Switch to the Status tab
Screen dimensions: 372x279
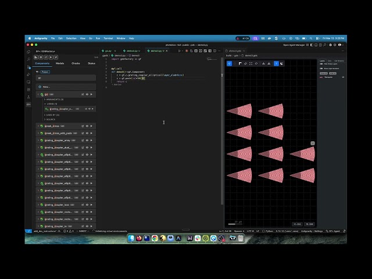[x=91, y=63]
